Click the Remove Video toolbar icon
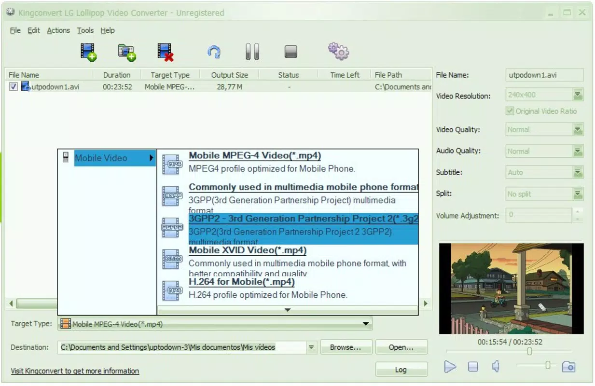Viewport: 595px width, 386px height. pos(166,52)
